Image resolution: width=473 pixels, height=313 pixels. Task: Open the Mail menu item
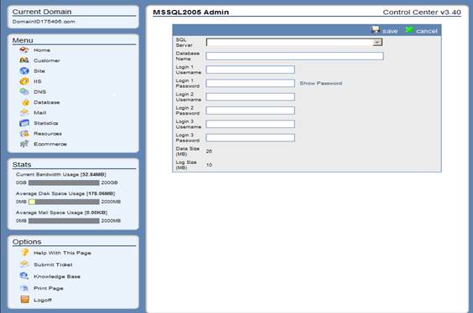(x=39, y=112)
